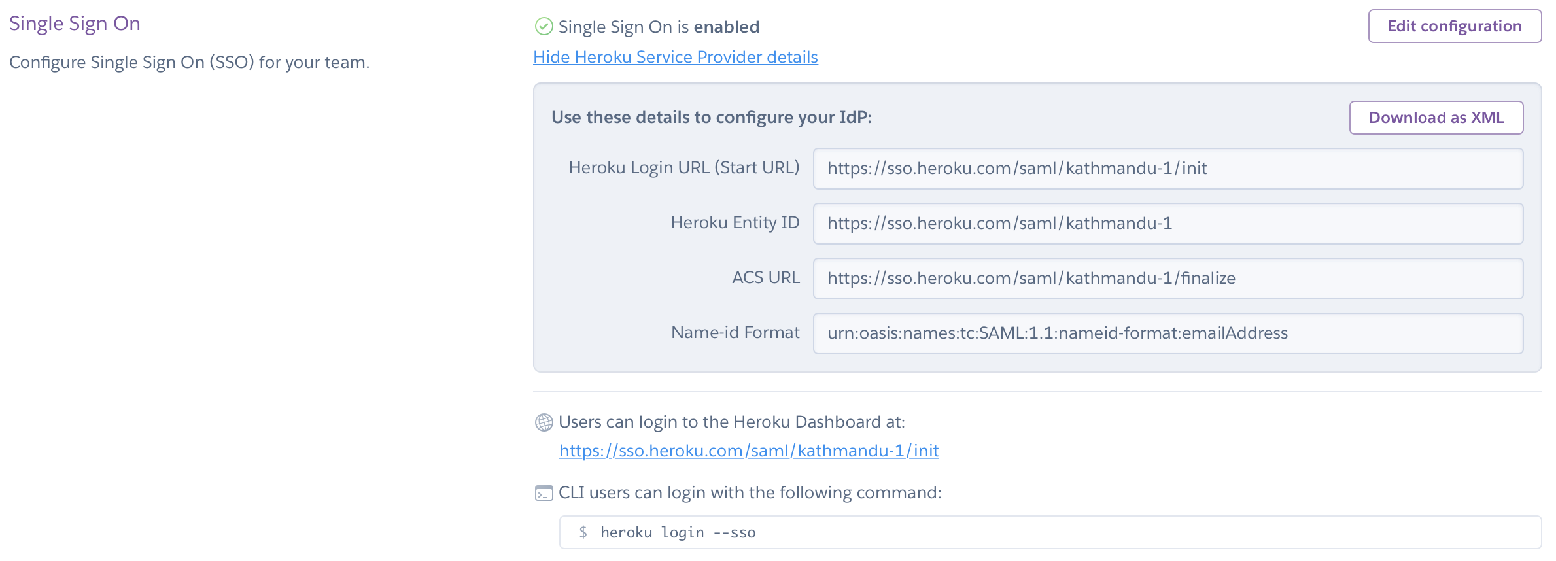Click inside the ACS URL field
This screenshot has width=1556, height=561.
pos(1167,279)
